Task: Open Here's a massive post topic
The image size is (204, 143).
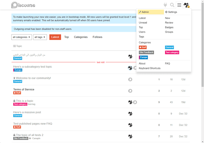Action: point(27,112)
